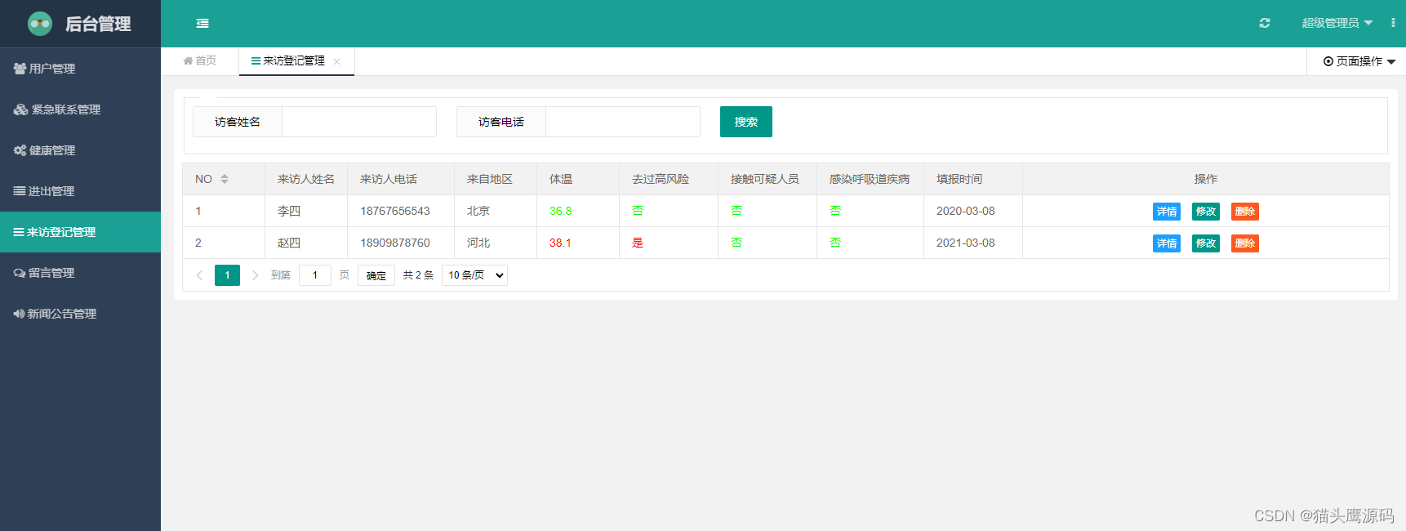Click the 后台管理 title
Screen dimensions: 1406x531
click(98, 24)
